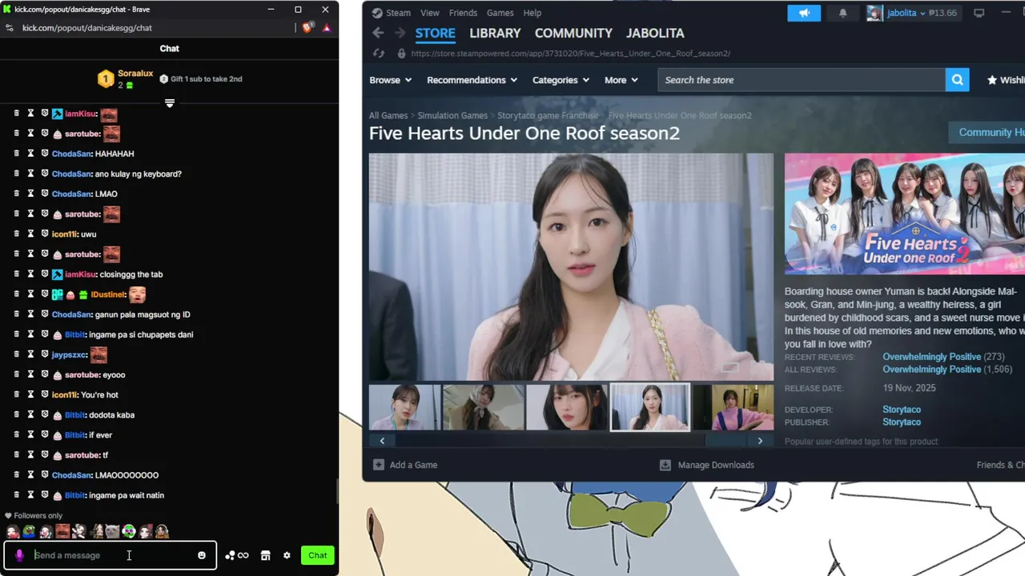The width and height of the screenshot is (1025, 576).
Task: Click trash icon on 'ganun pala magsuot ng ID'
Action: pos(16,314)
